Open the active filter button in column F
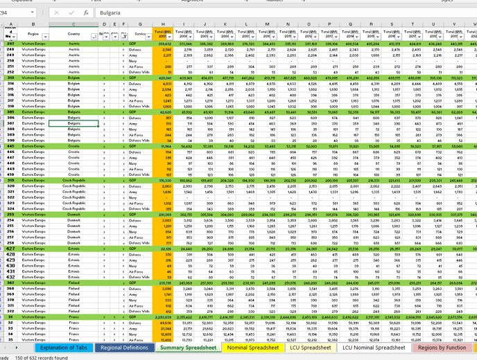This screenshot has width=477, height=360. pyautogui.click(x=124, y=37)
